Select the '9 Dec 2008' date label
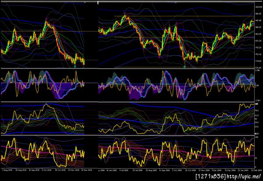The image size is (263, 181). pos(217,171)
